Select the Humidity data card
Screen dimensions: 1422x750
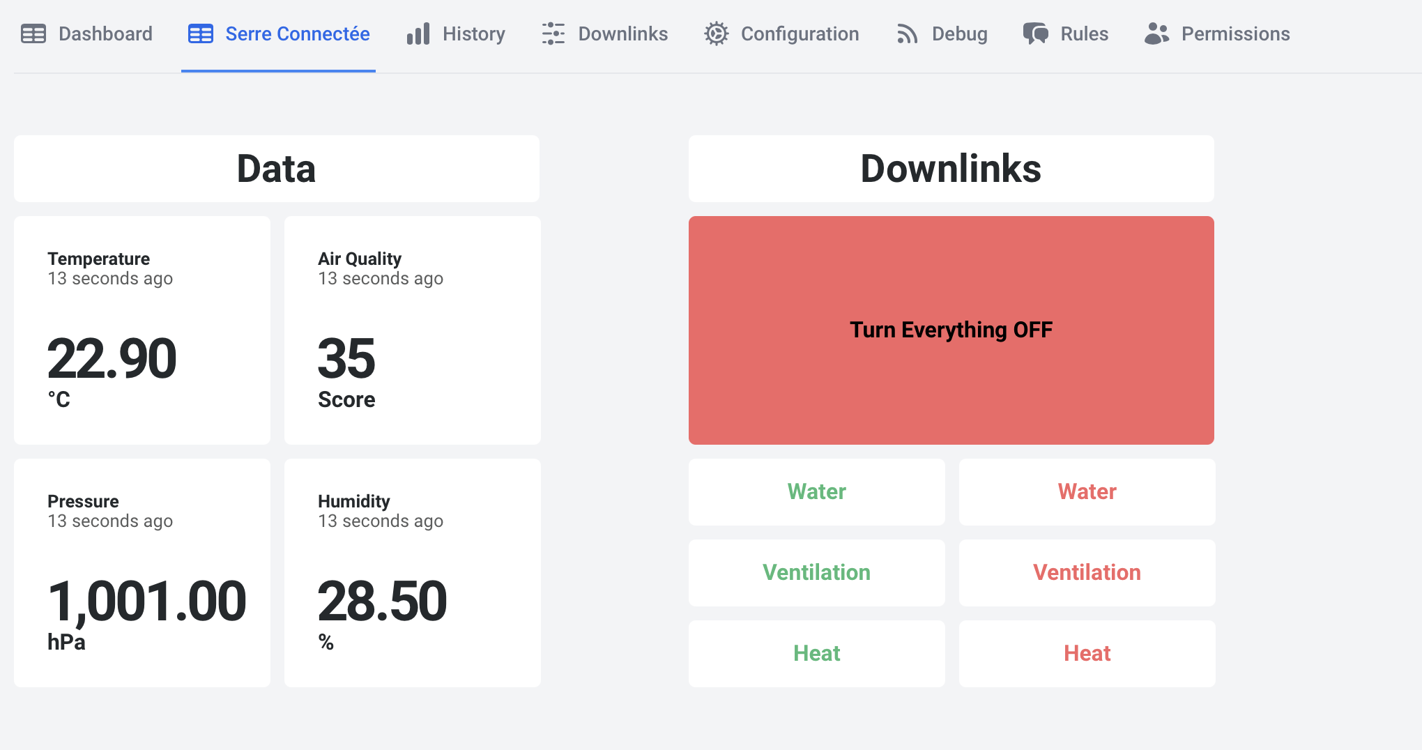click(x=412, y=572)
